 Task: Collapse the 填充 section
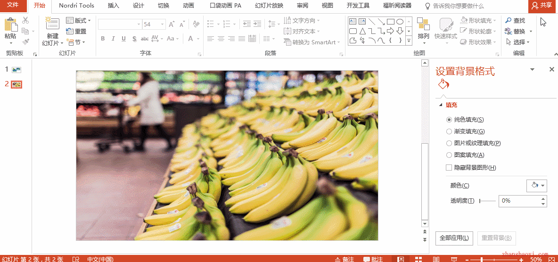(441, 105)
